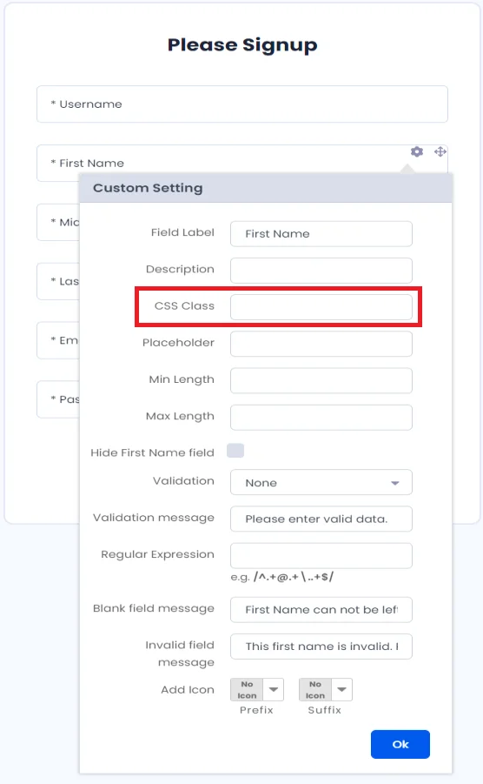This screenshot has width=483, height=784.
Task: Confirm settings with the Ok button
Action: 400,744
